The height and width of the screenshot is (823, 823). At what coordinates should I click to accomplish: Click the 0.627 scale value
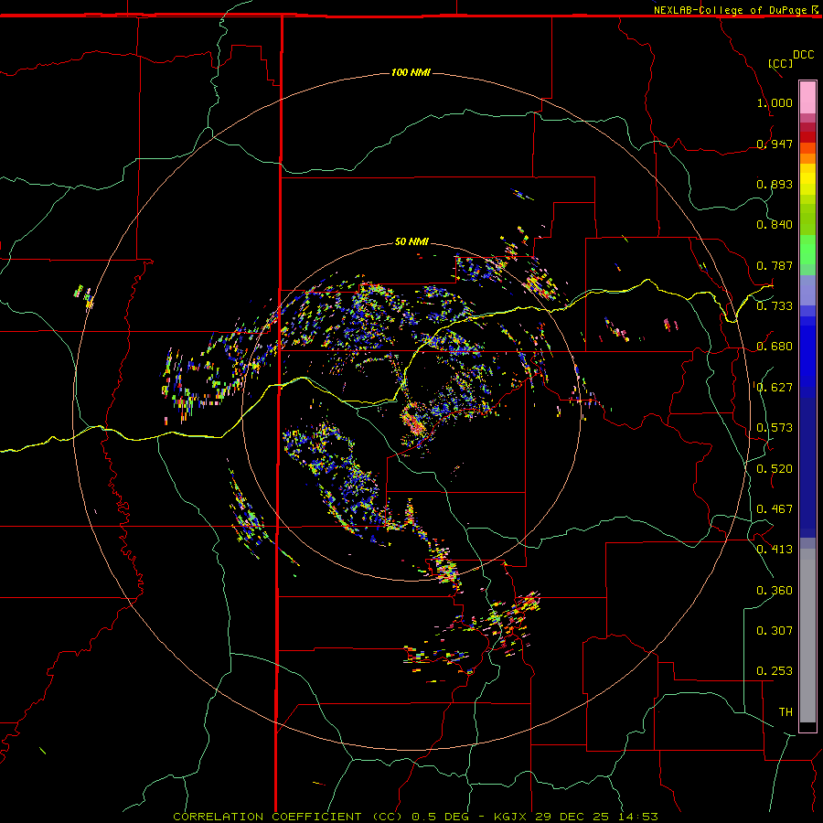775,388
